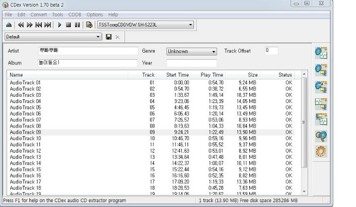Open the CDDB menu

75,14
